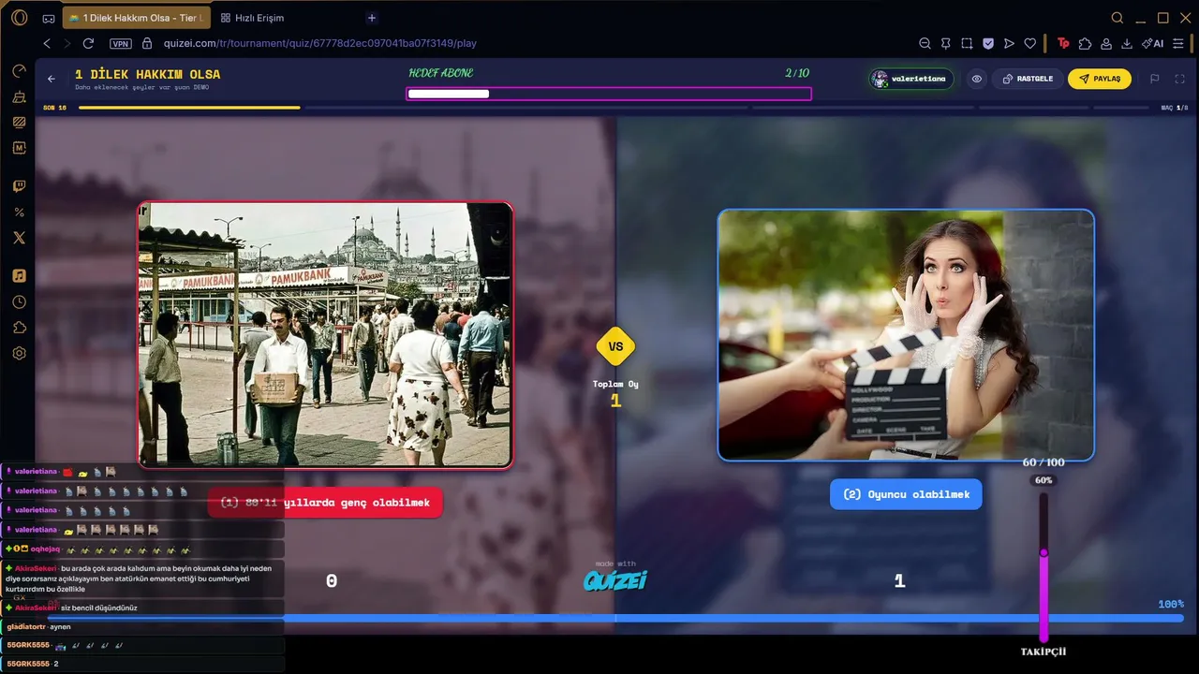
Task: Click the "Toplam Oy" vote count label
Action: point(615,384)
